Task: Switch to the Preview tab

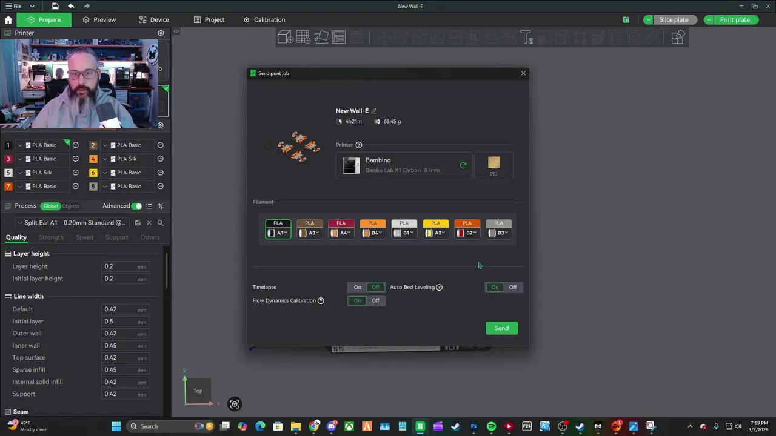Action: tap(99, 19)
